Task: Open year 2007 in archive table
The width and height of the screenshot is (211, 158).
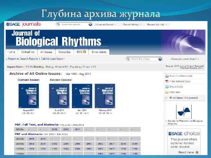Action: (x=112, y=144)
